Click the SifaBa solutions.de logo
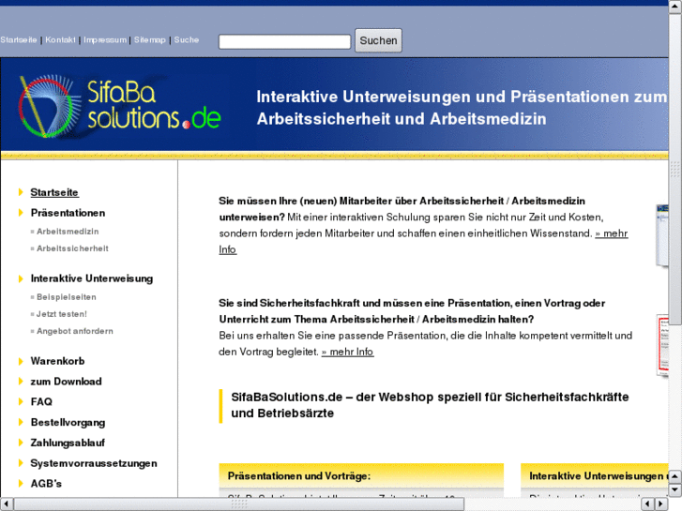Viewport: 682px width, 511px height. click(x=120, y=107)
